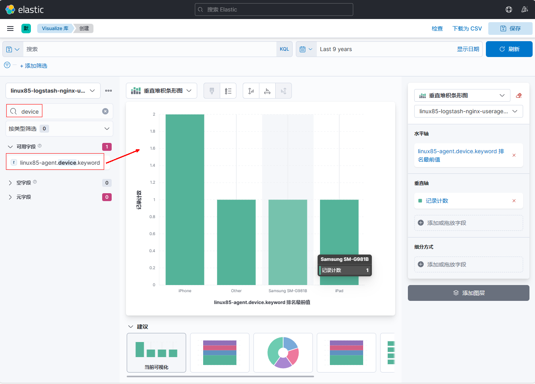Select the donut chart suggestion thumbnail

pos(283,353)
